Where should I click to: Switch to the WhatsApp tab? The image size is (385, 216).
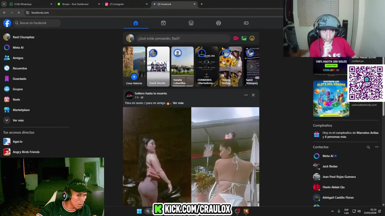coord(30,4)
